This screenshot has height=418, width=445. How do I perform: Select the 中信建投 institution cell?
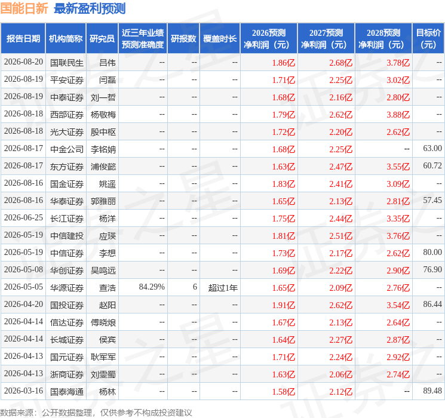67,236
